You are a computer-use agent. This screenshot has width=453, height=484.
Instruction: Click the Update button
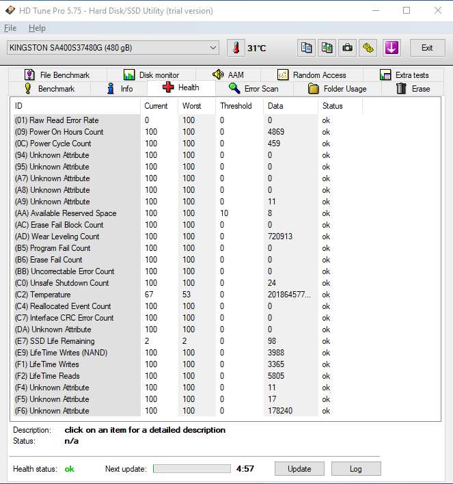click(299, 469)
